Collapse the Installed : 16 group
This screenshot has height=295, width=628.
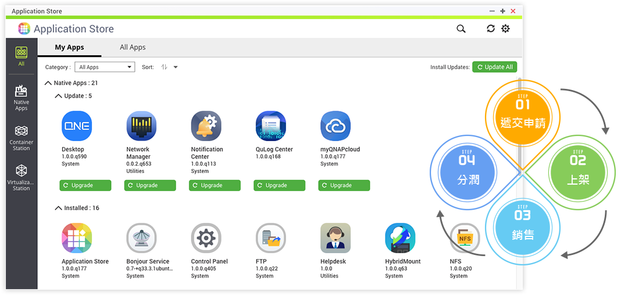click(x=58, y=208)
